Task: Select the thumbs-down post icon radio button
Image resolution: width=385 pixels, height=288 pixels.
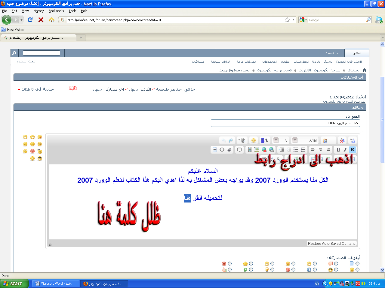Action: click(x=336, y=264)
